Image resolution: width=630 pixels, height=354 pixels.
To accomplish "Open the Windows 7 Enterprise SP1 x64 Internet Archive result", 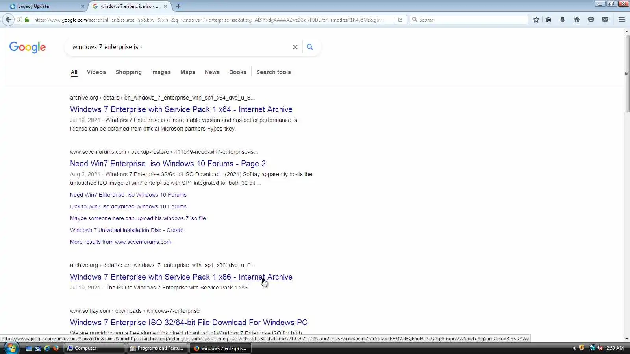I will coord(181,109).
